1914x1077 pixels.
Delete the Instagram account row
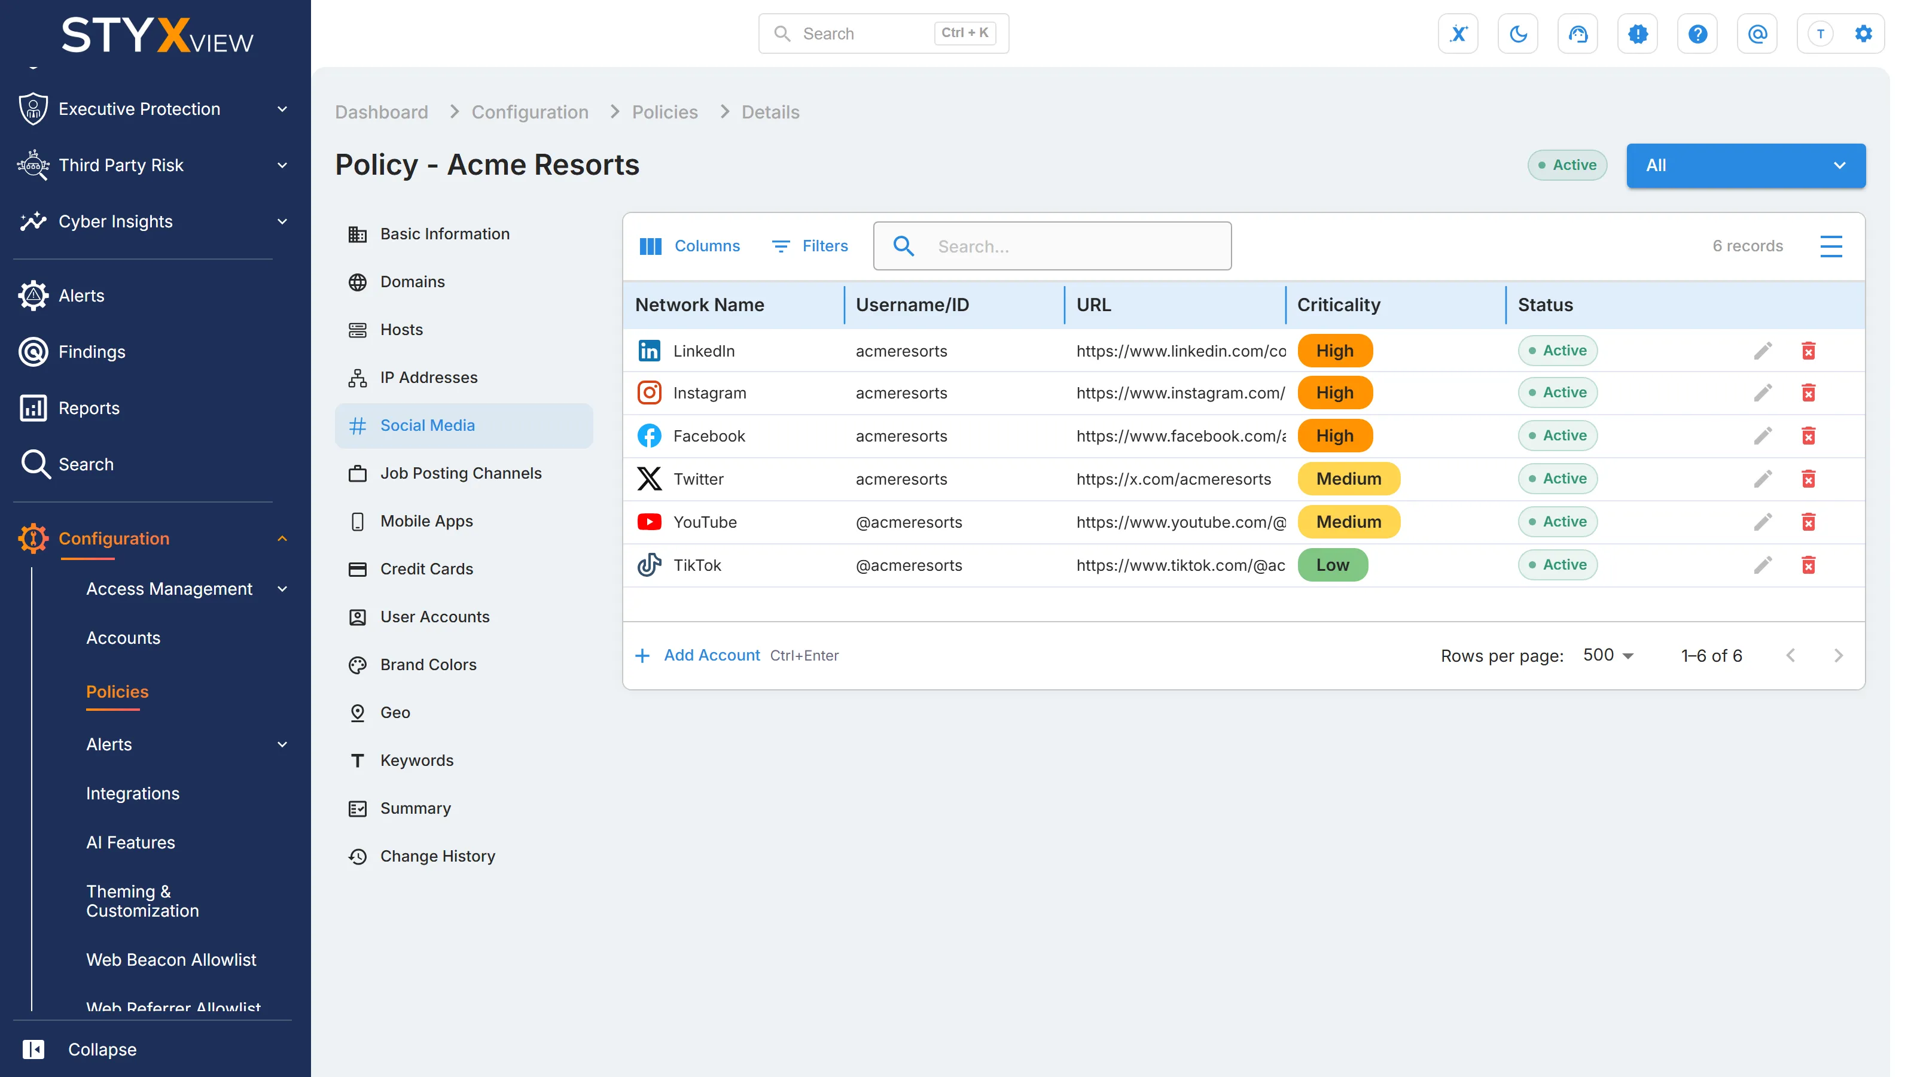pyautogui.click(x=1809, y=393)
